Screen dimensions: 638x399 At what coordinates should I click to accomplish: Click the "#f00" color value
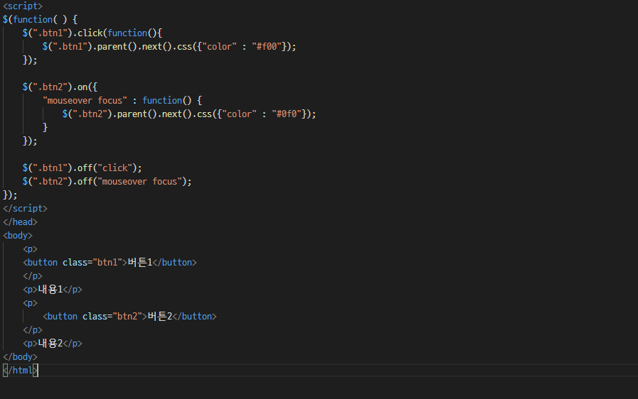pyautogui.click(x=267, y=46)
